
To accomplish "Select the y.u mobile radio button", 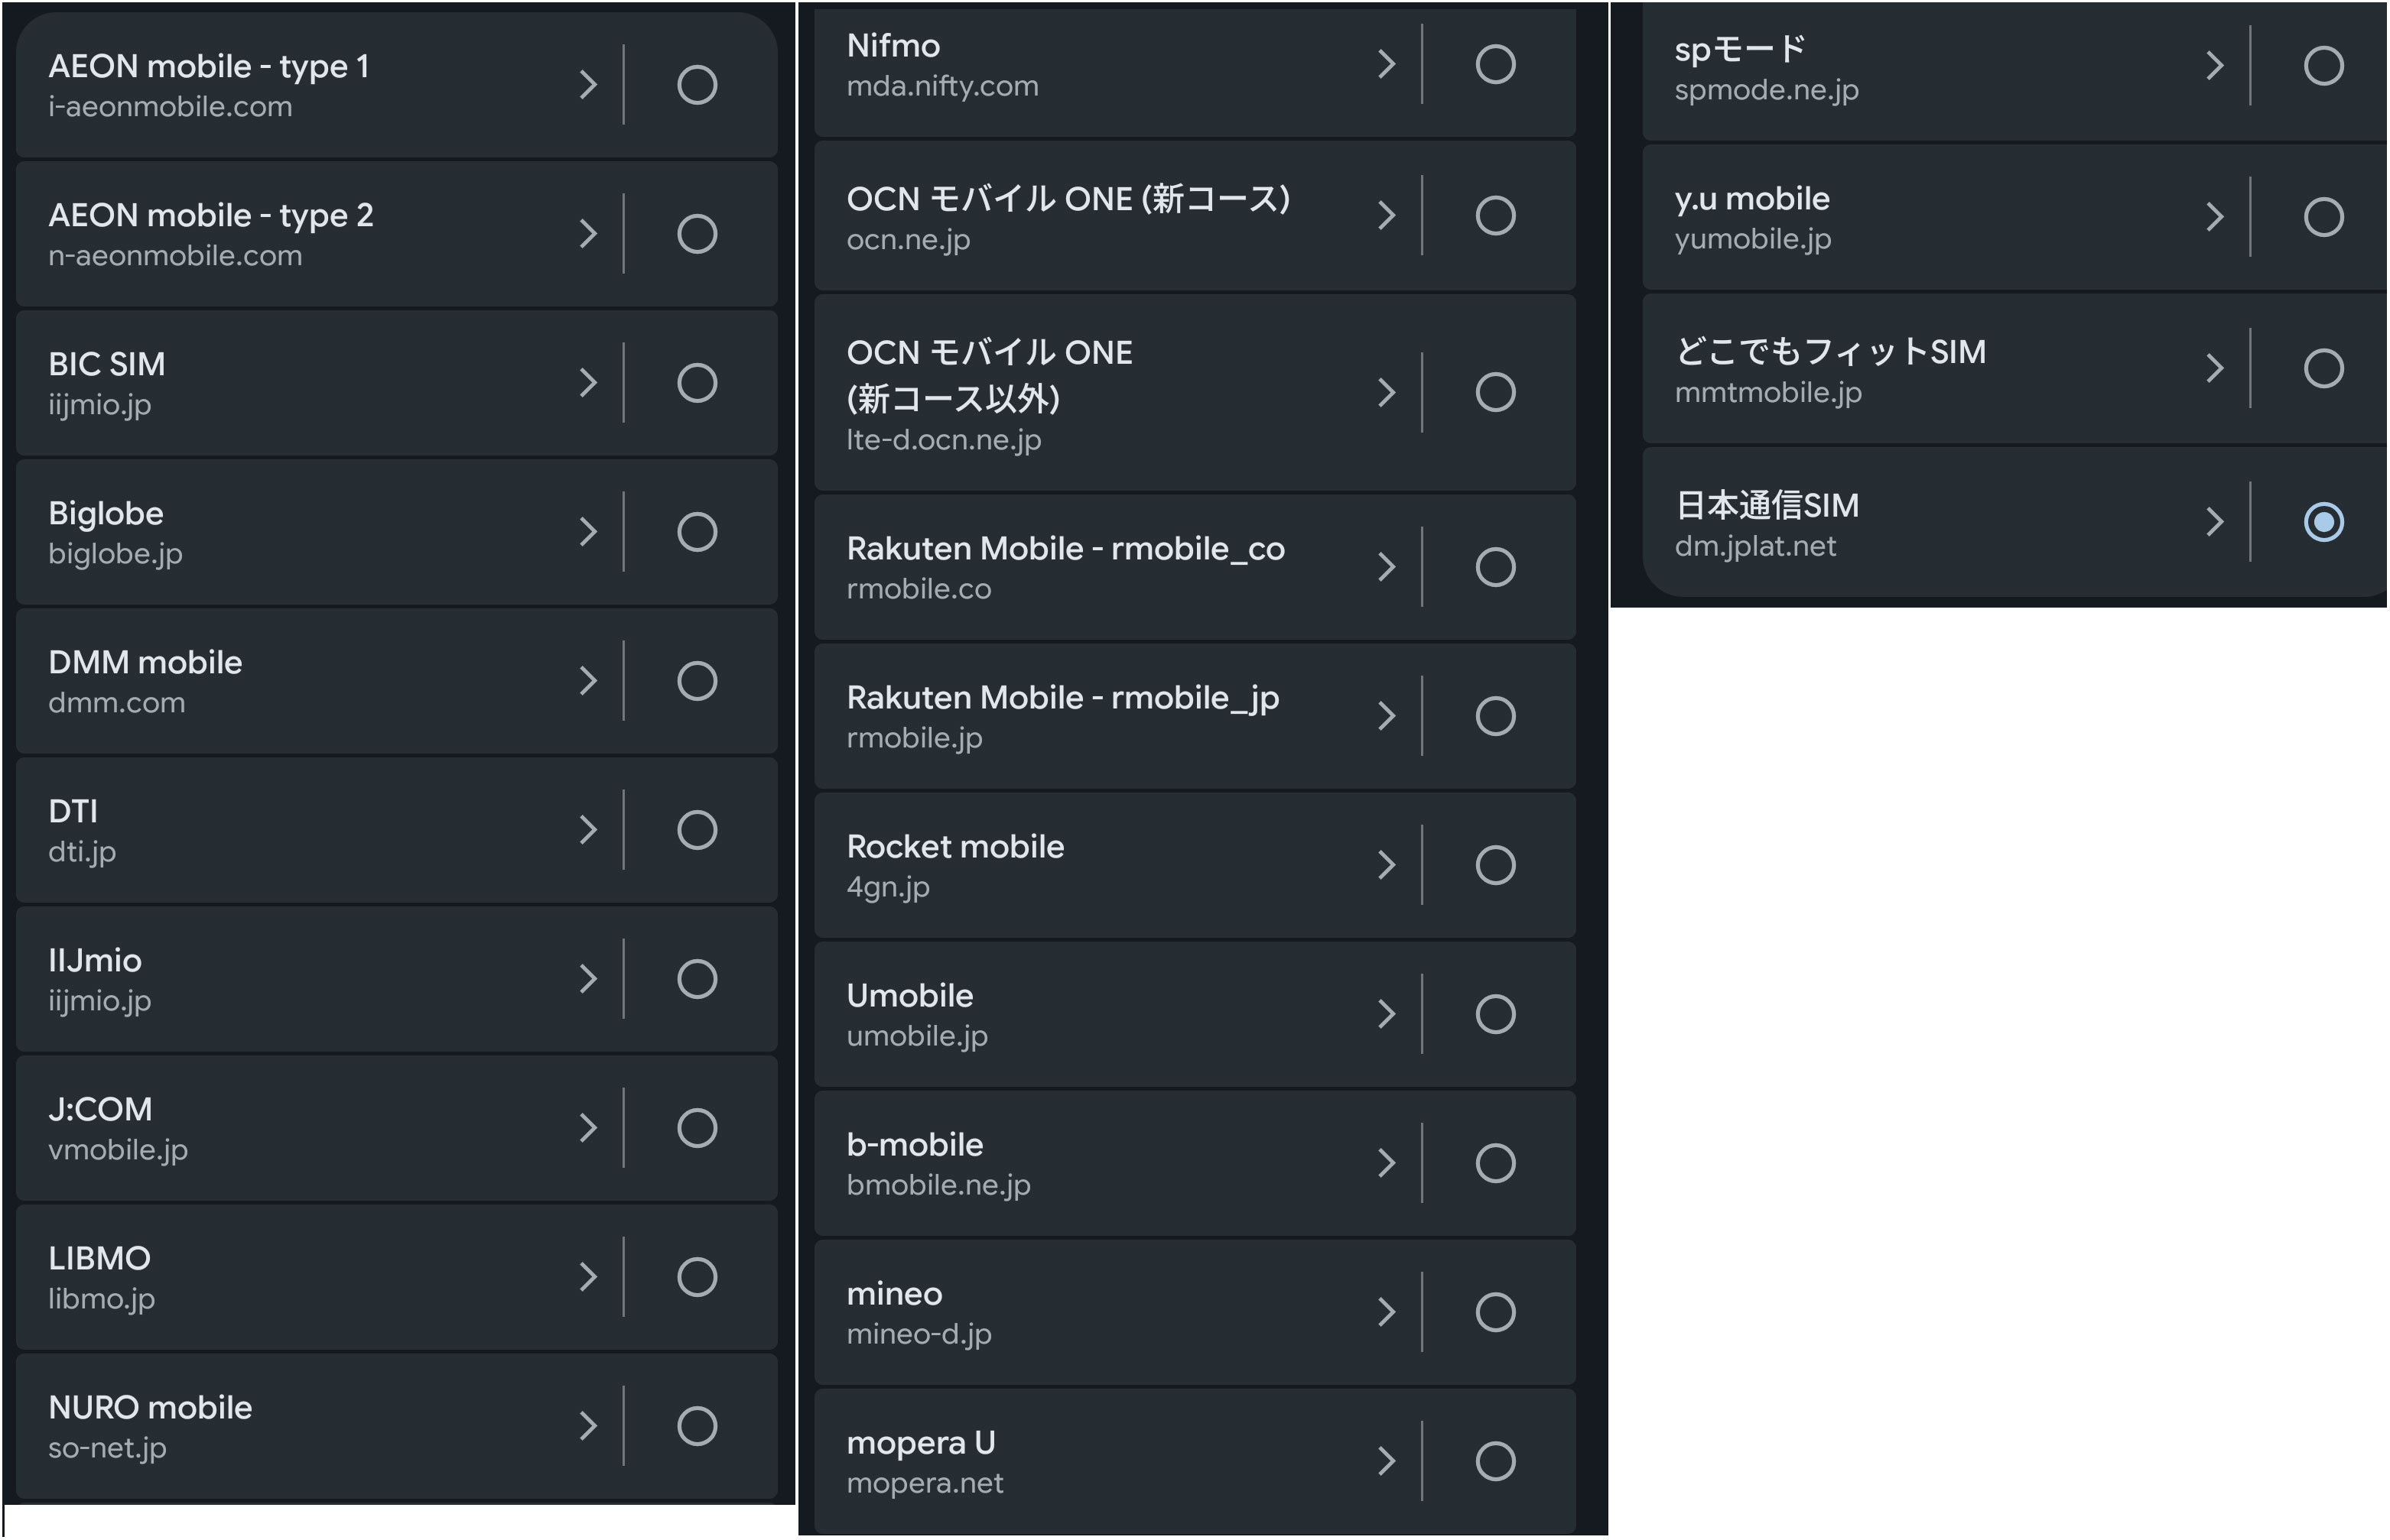I will tap(2324, 217).
